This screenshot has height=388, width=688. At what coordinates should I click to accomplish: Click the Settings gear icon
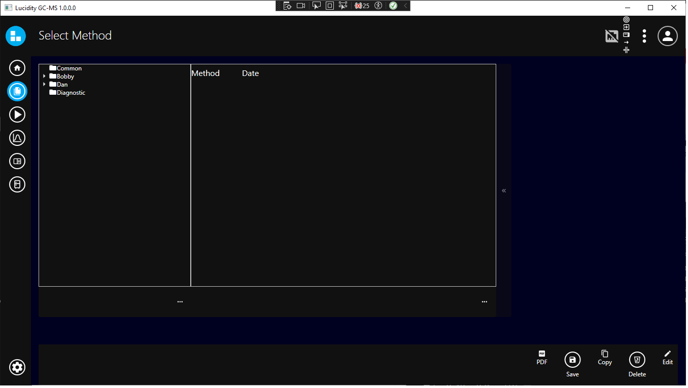coord(17,367)
